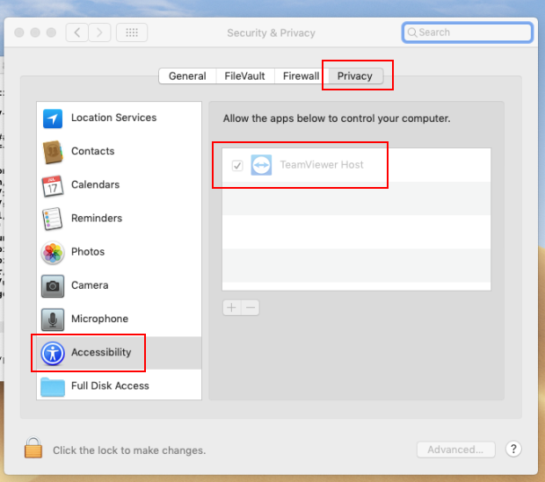Open the FileVault tab
The width and height of the screenshot is (545, 482).
click(x=244, y=76)
